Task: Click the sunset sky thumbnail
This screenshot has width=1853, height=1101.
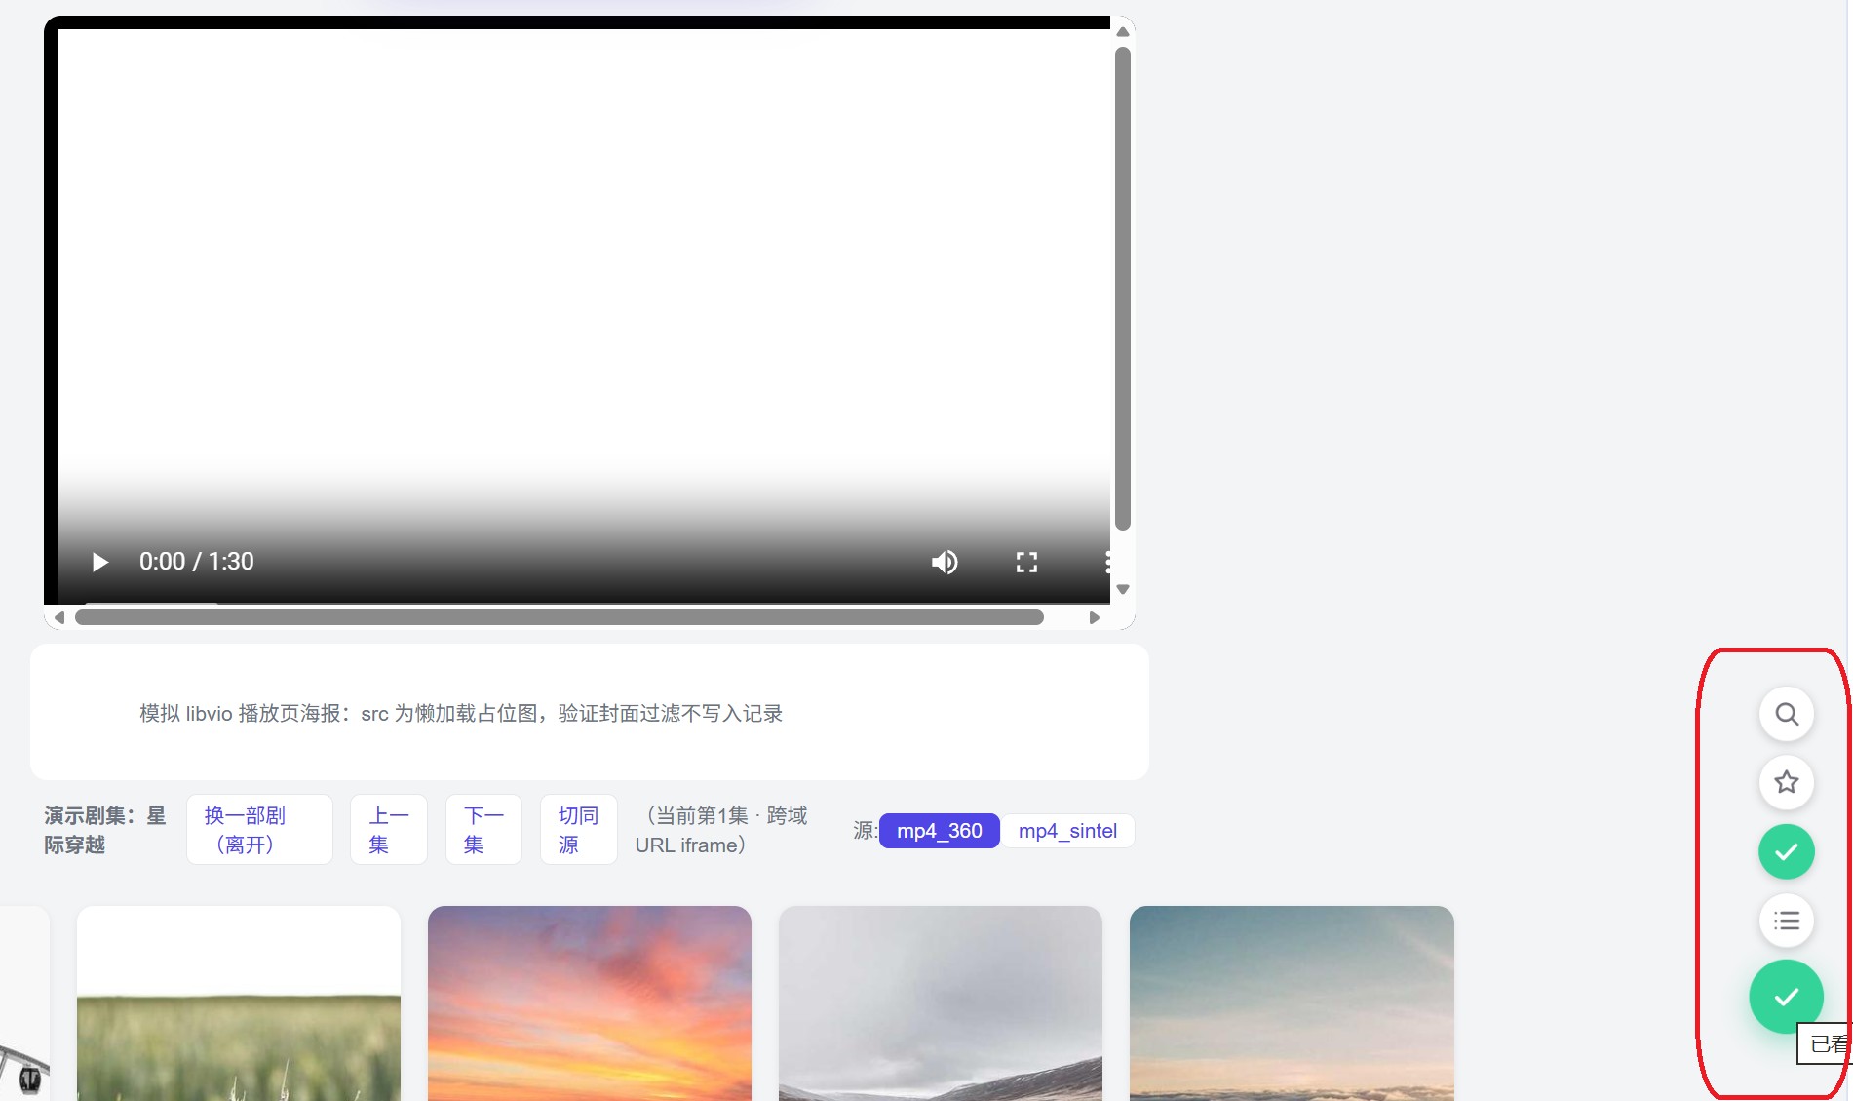Action: click(x=590, y=1003)
